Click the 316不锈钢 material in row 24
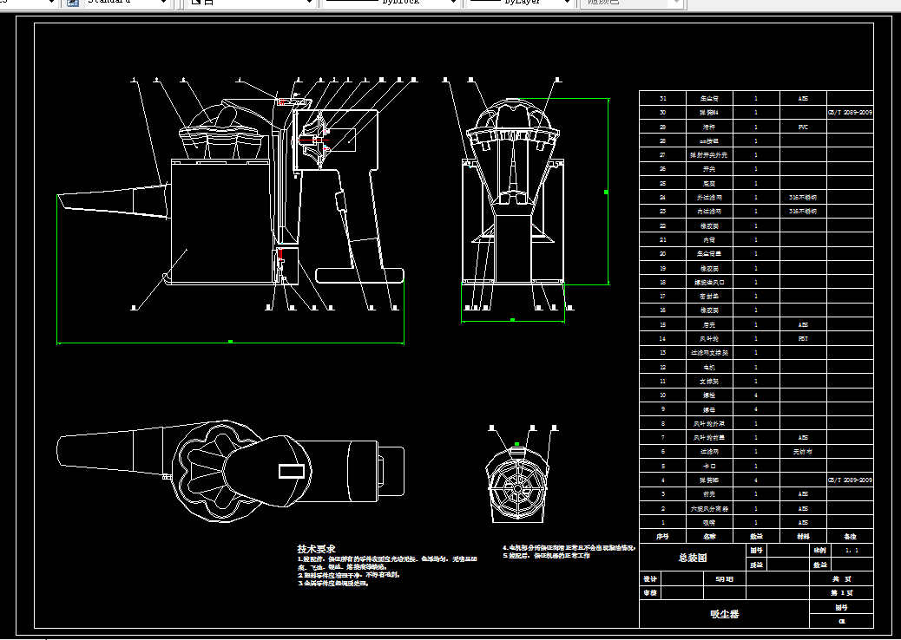901x640 pixels. [x=803, y=198]
